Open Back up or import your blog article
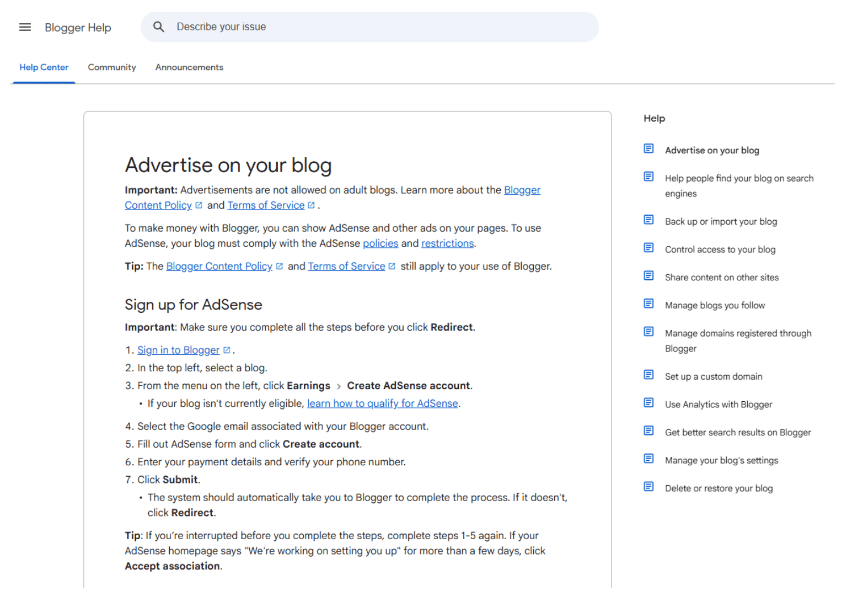This screenshot has width=847, height=596. coord(721,221)
